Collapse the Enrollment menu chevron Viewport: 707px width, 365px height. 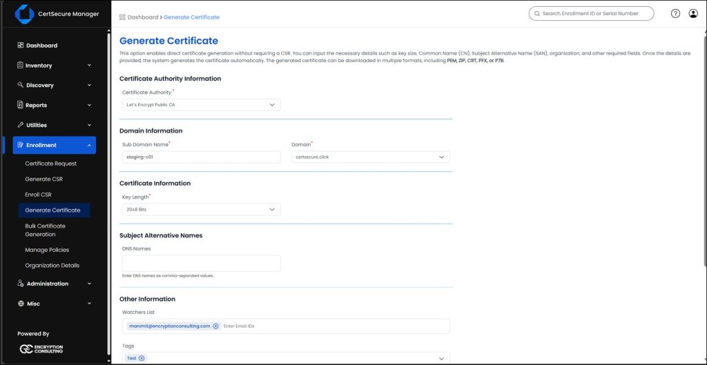89,145
